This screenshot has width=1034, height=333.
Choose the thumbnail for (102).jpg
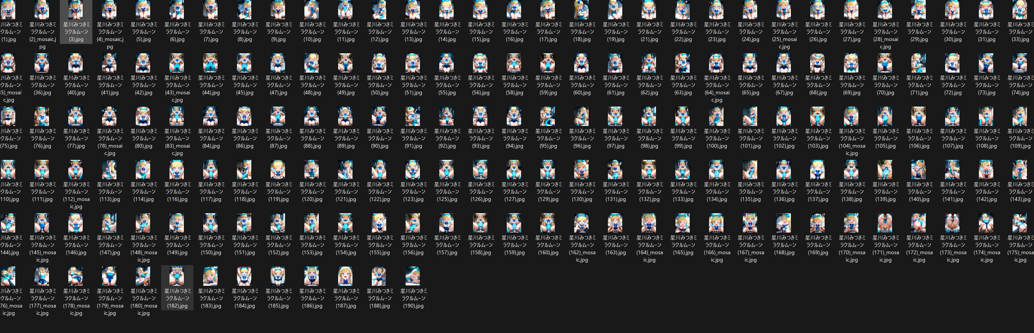click(784, 116)
